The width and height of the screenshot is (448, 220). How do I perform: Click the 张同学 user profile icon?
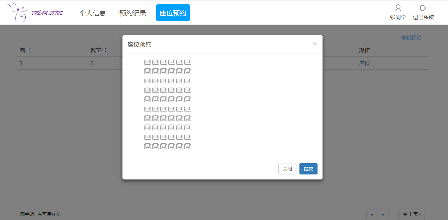pyautogui.click(x=398, y=8)
